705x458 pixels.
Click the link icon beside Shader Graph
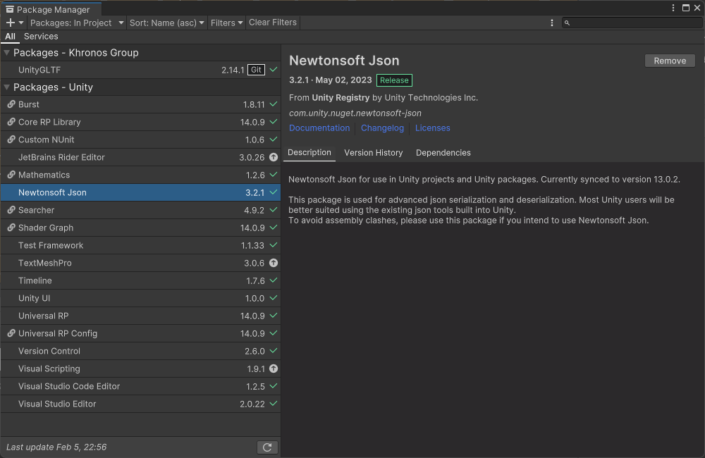coord(11,228)
